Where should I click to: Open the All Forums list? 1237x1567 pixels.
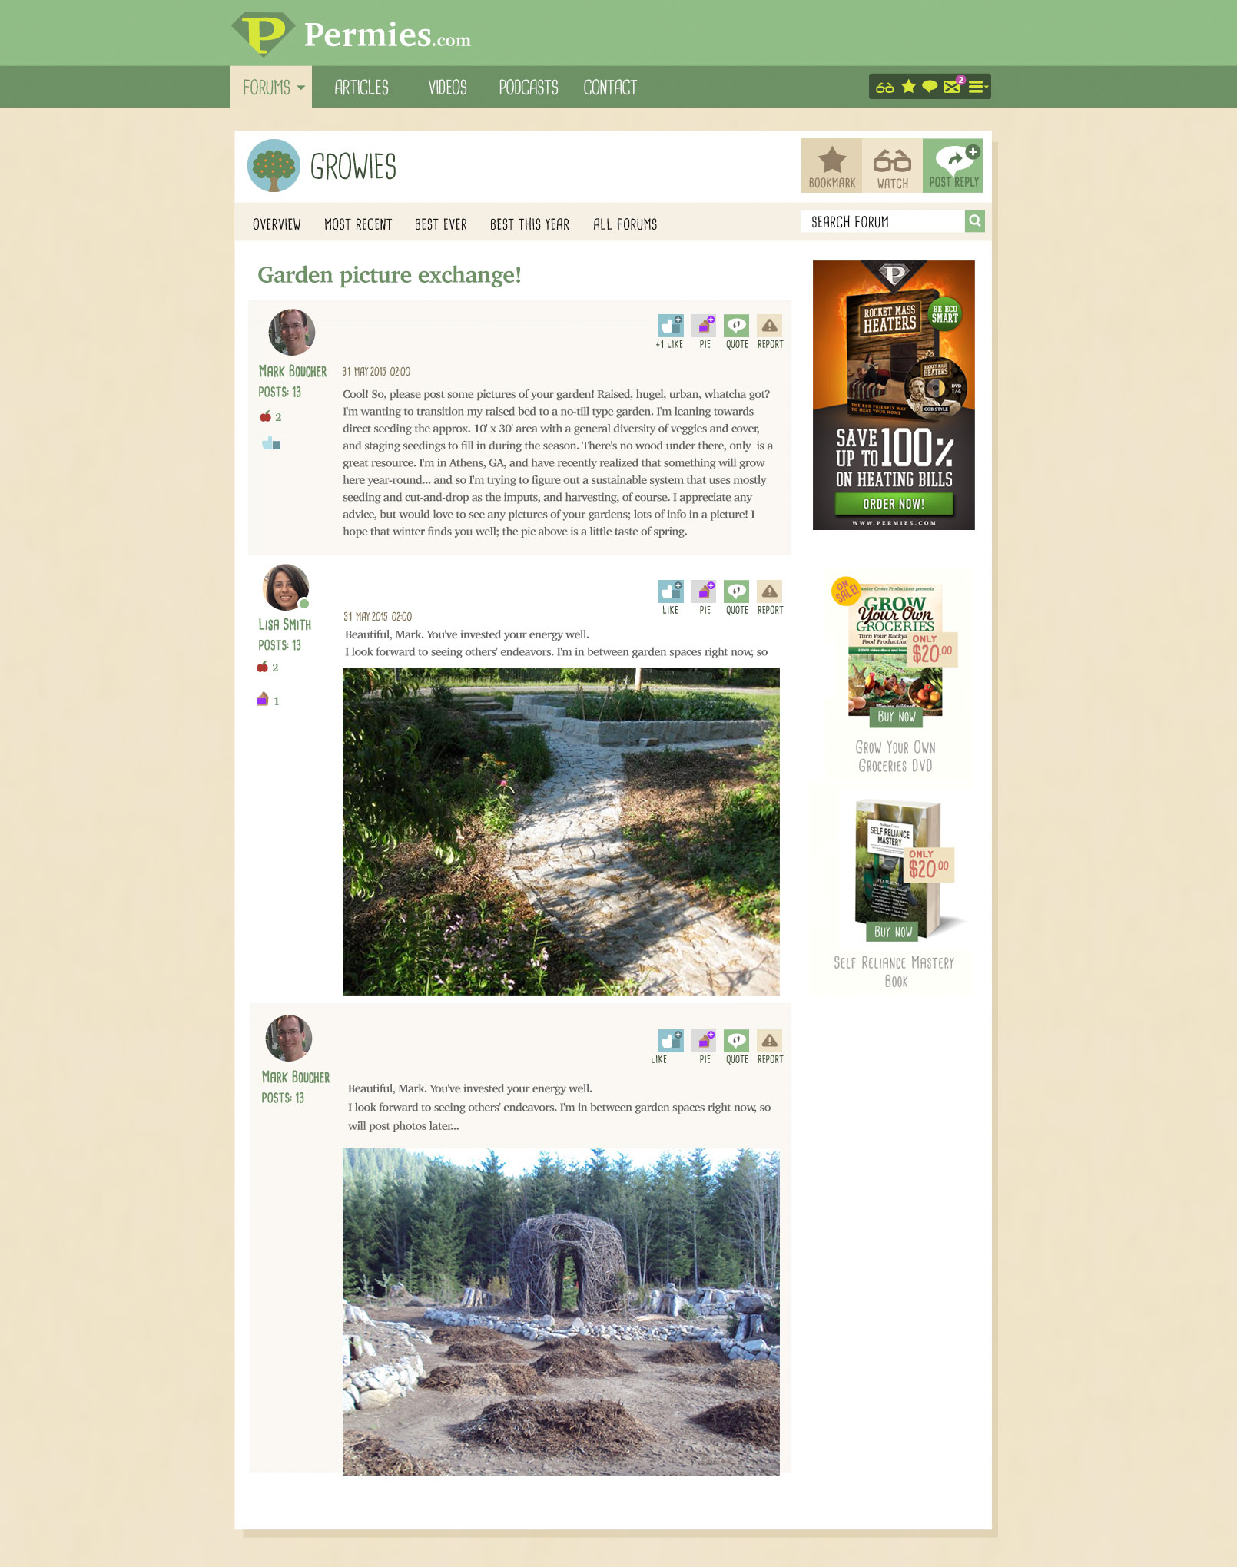(625, 224)
